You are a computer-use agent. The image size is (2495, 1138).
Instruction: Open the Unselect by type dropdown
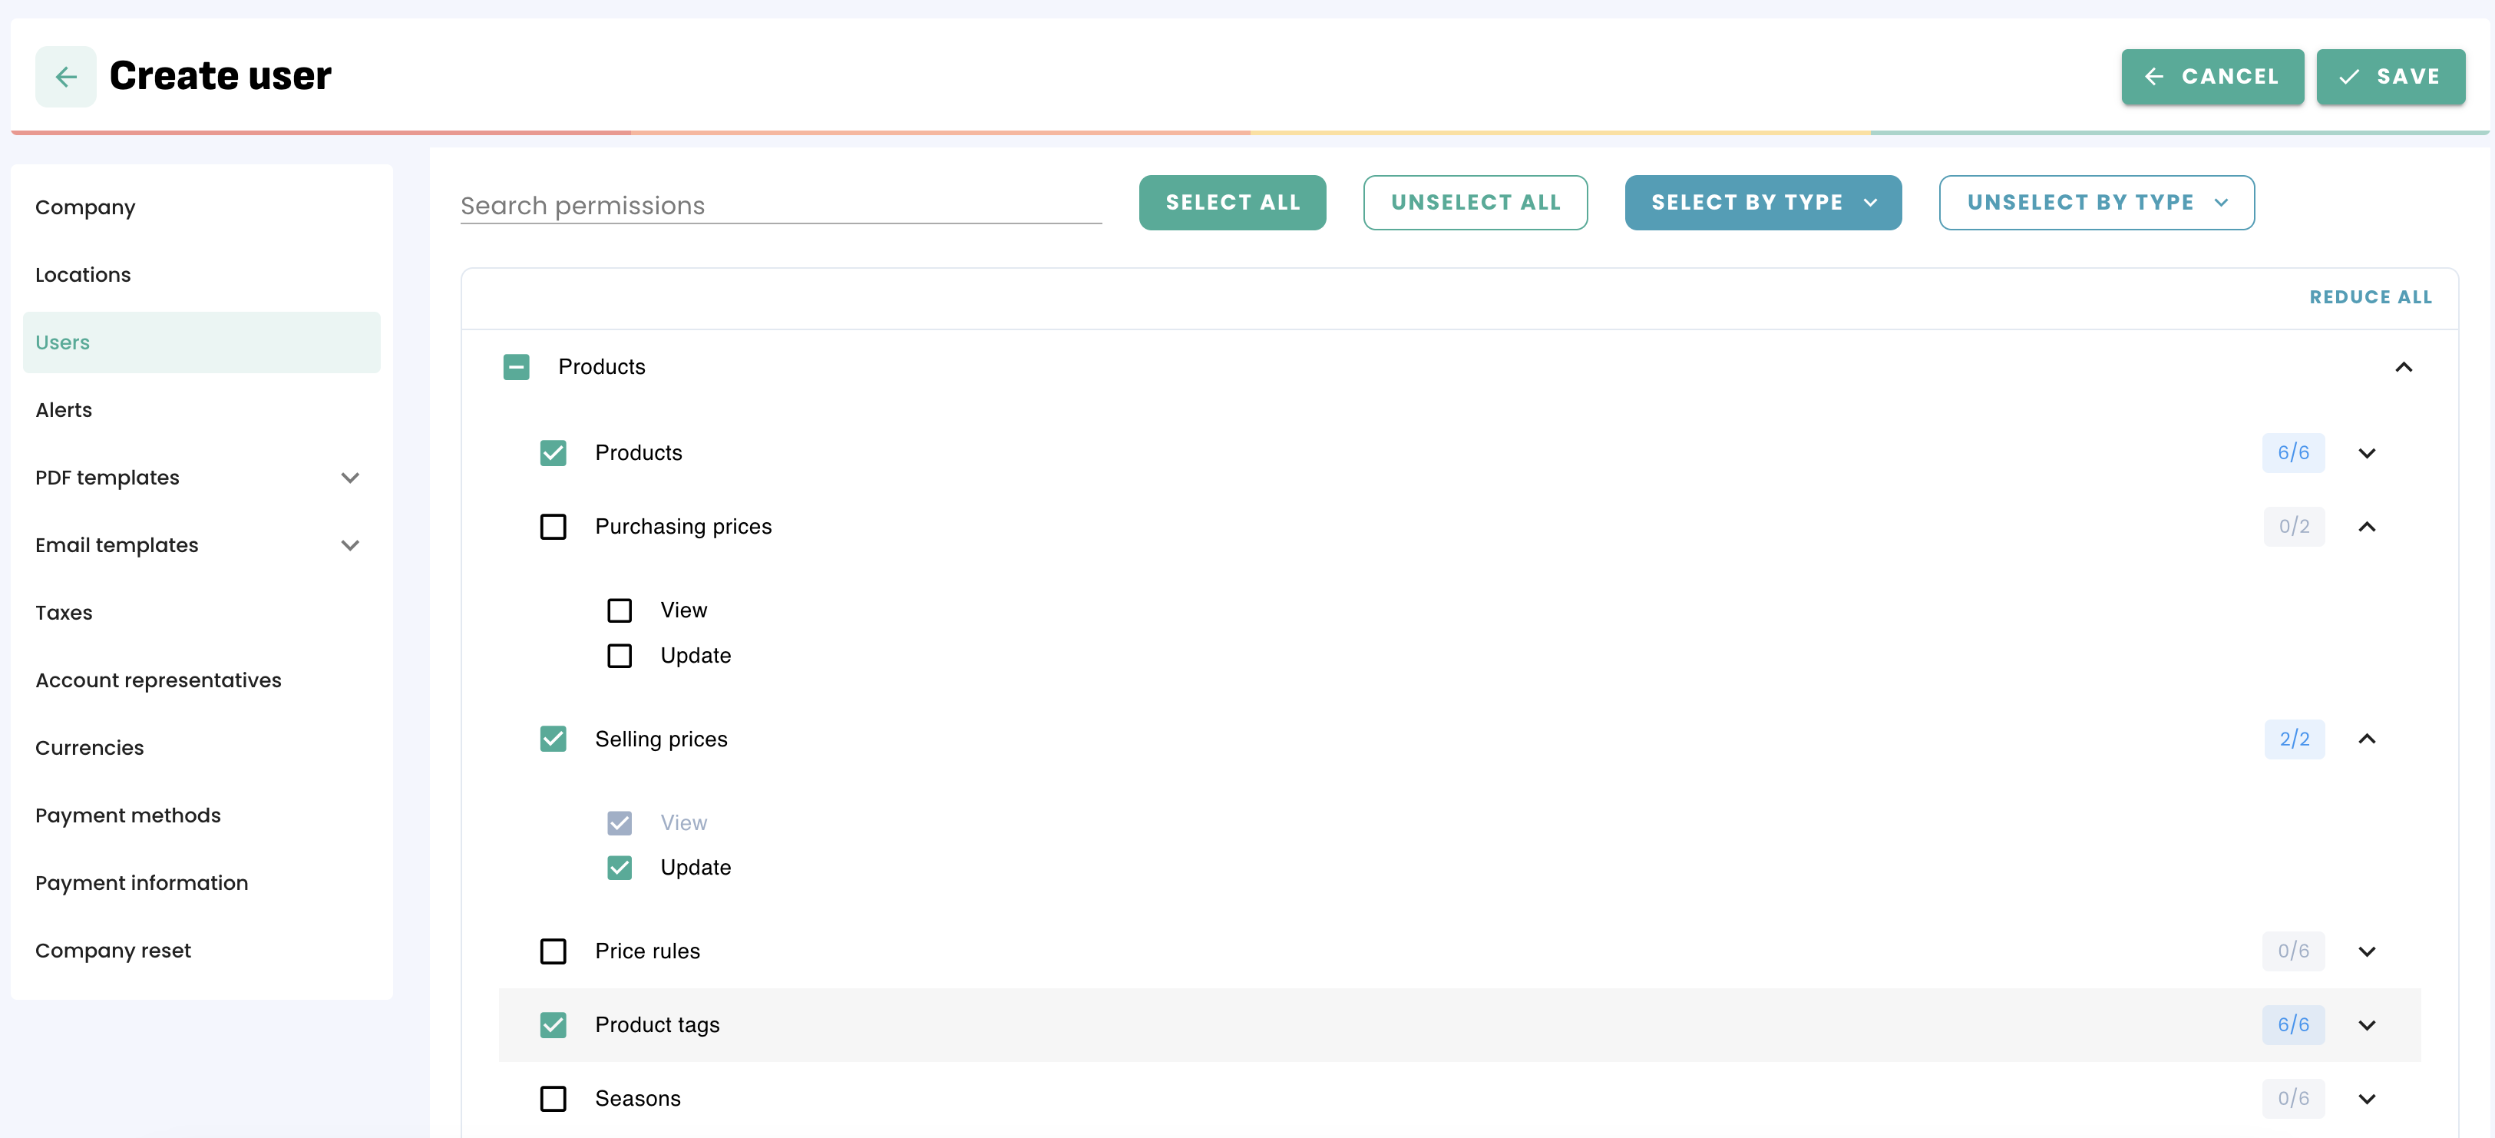pos(2096,203)
